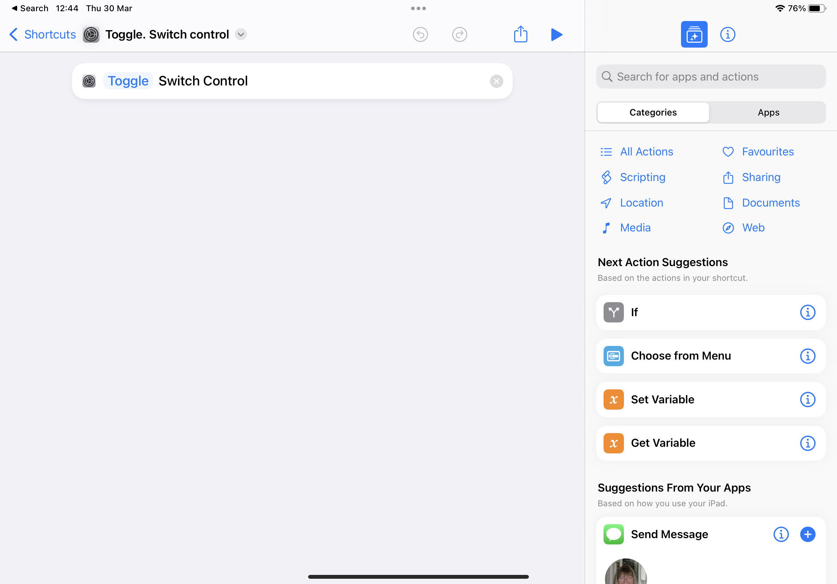Tap the share icon in the toolbar
This screenshot has width=837, height=584.
pyautogui.click(x=520, y=35)
